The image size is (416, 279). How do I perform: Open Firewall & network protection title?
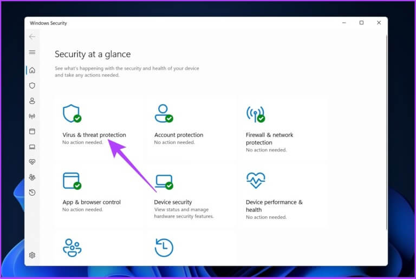(270, 139)
